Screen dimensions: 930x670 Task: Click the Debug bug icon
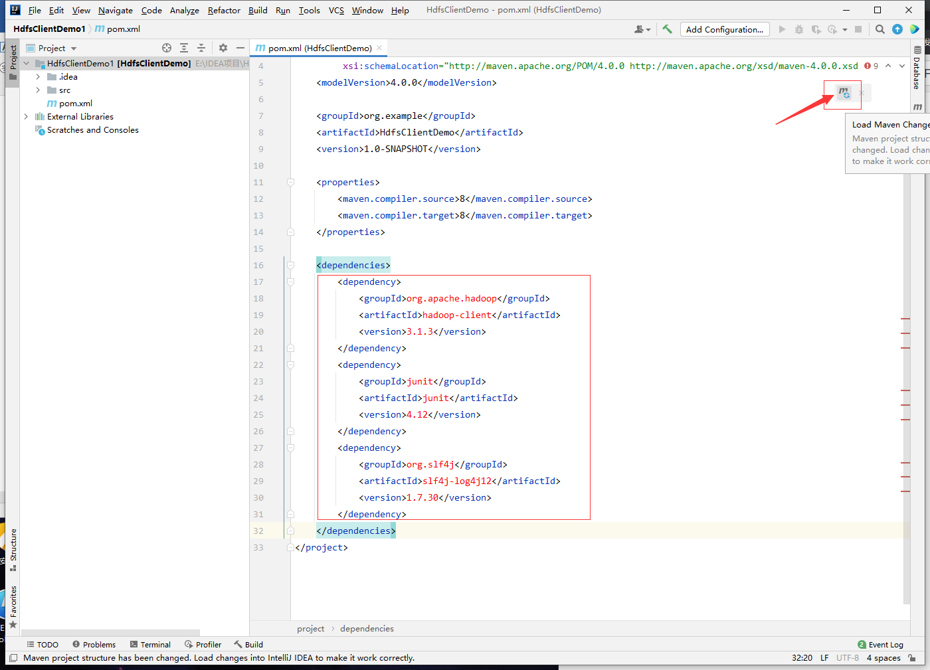(x=799, y=29)
